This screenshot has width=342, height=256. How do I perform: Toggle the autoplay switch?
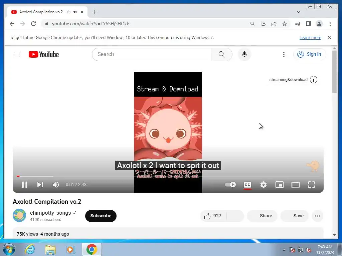pos(230,185)
